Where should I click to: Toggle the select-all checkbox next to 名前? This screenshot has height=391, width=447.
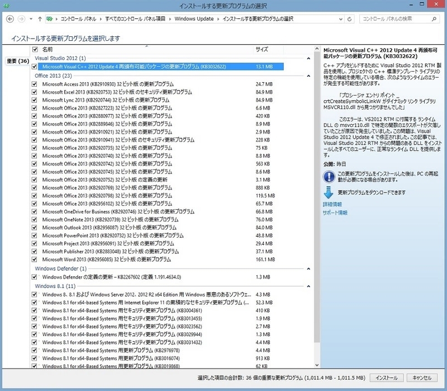tap(35, 49)
